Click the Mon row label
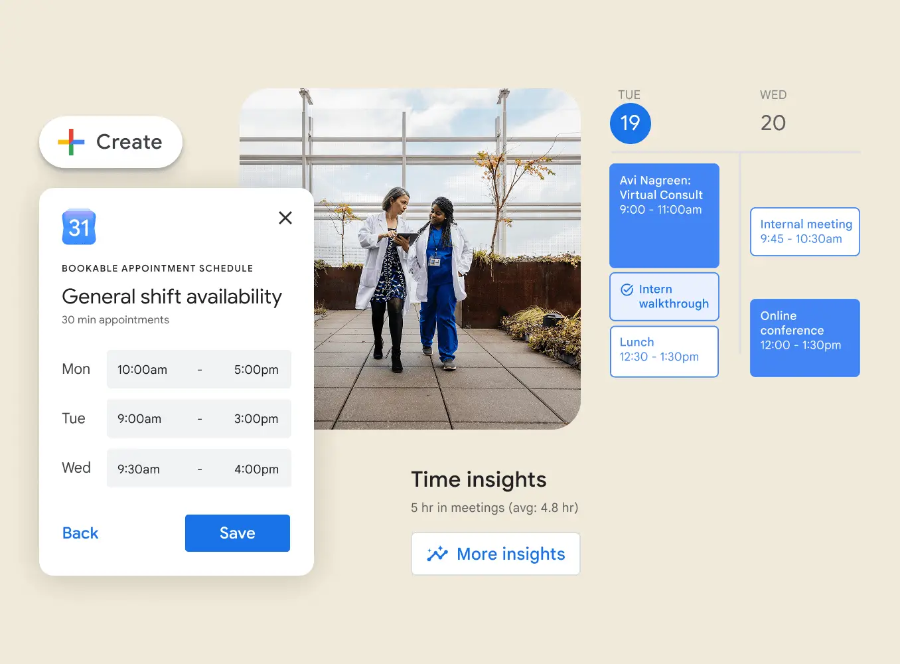 point(76,369)
